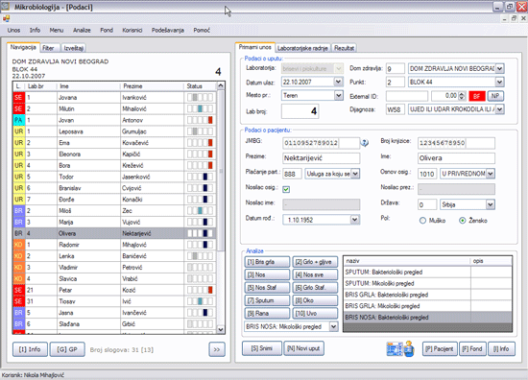The height and width of the screenshot is (380, 528).
Task: Expand the Punkt BLOK 44 dropdown
Action: tap(500, 82)
